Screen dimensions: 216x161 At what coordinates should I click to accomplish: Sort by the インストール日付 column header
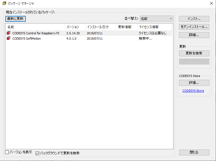pyautogui.click(x=101, y=27)
